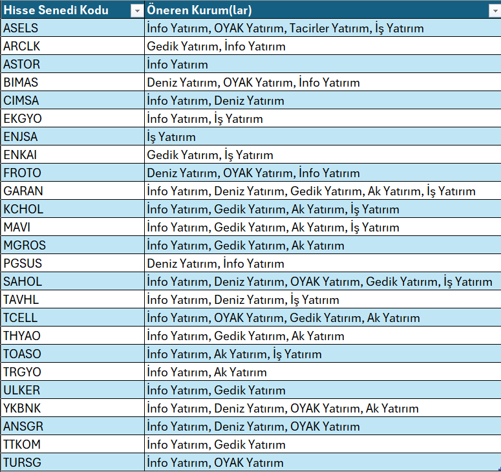Click the institutions cell in the THYAO row
The image size is (501, 472).
click(x=323, y=335)
